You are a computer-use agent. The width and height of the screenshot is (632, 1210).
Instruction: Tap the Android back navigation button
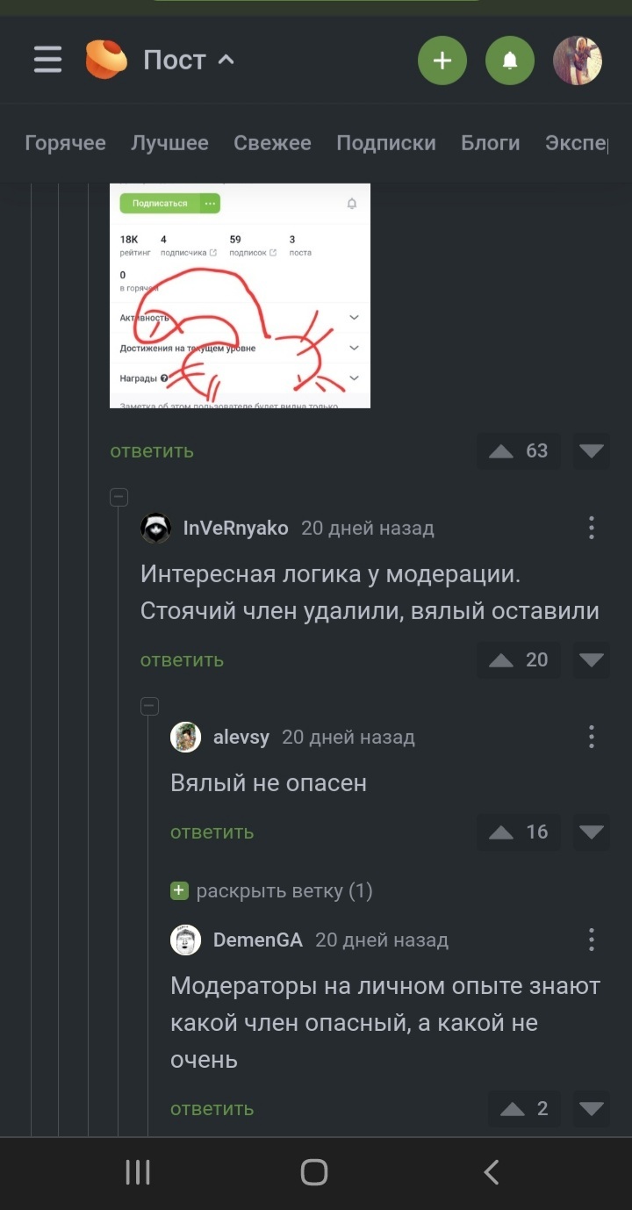click(492, 1172)
